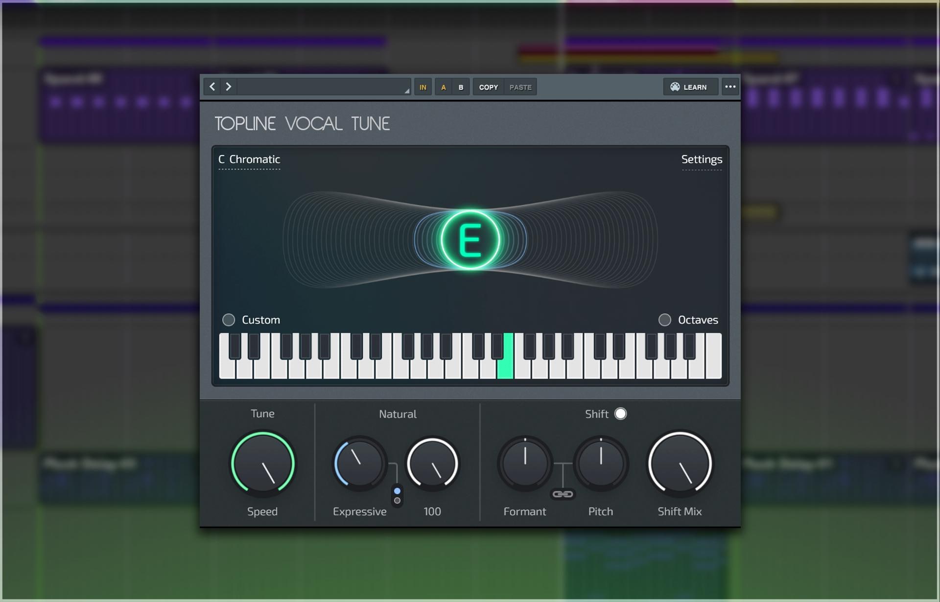This screenshot has width=940, height=602.
Task: Click the PASTE button
Action: coord(520,87)
